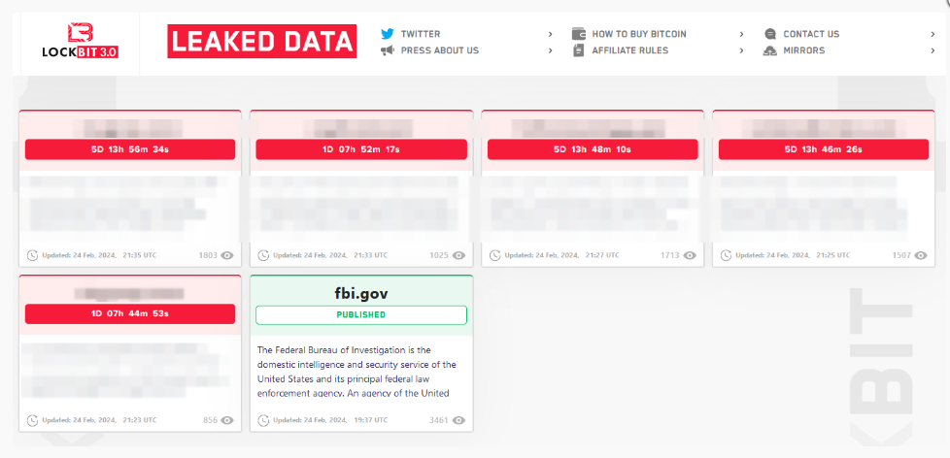The image size is (950, 458).
Task: Click the eye views icon showing 1803
Action: 227,255
